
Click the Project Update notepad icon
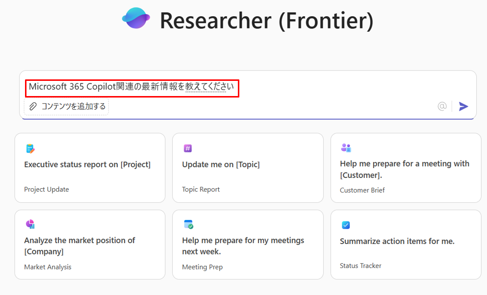[30, 148]
